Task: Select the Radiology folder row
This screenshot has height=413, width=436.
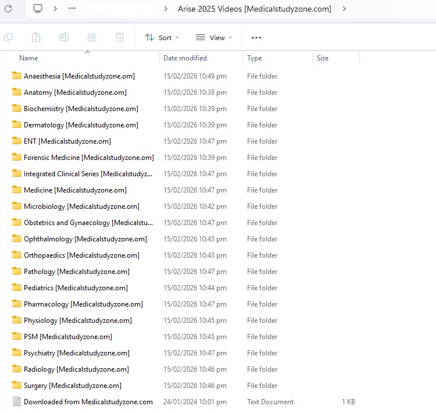Action: click(76, 369)
